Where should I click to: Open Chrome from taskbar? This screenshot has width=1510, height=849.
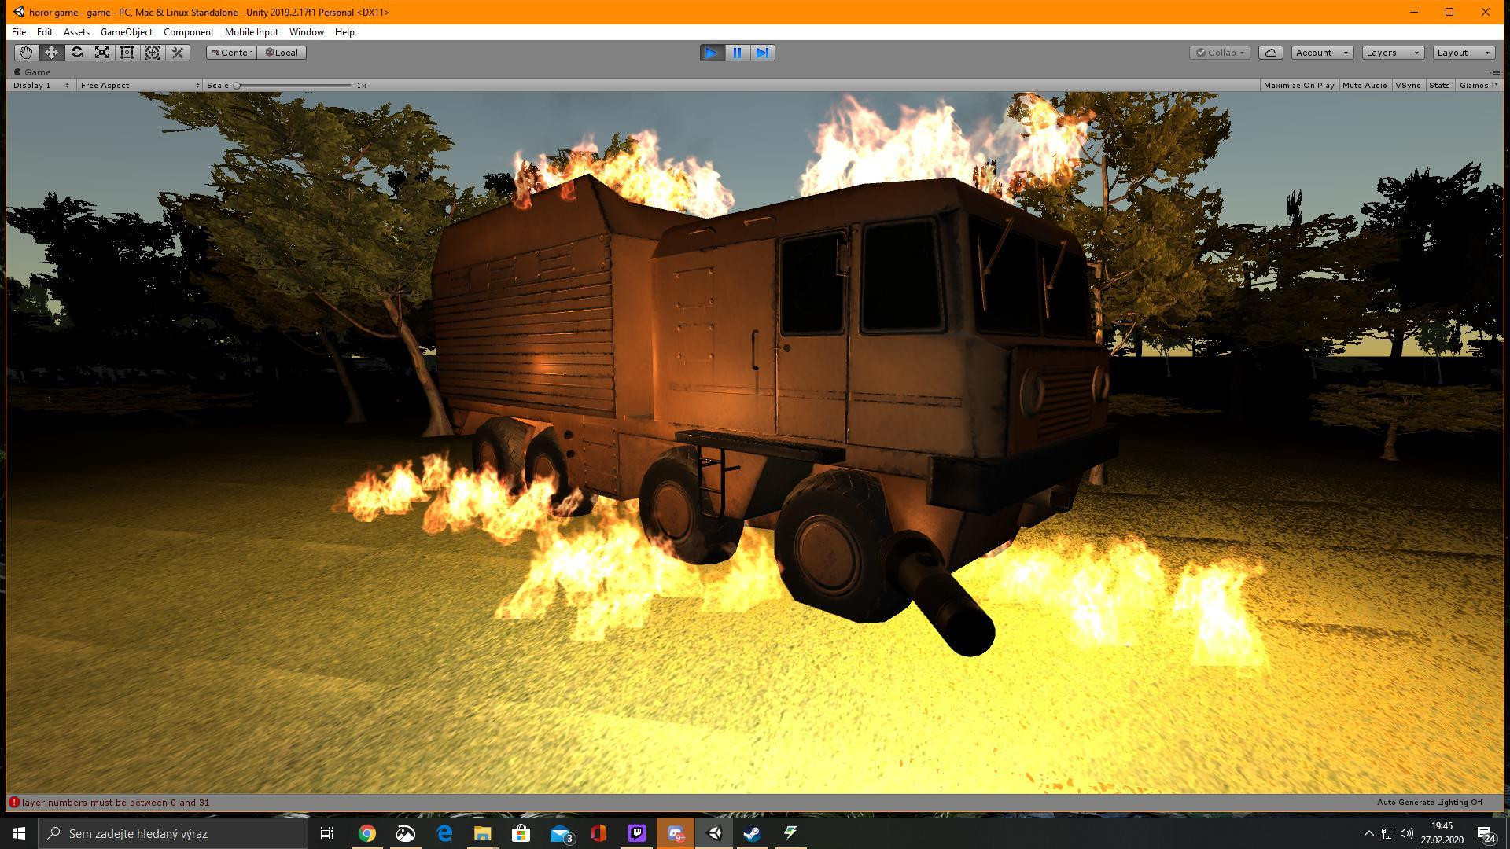[x=367, y=833]
